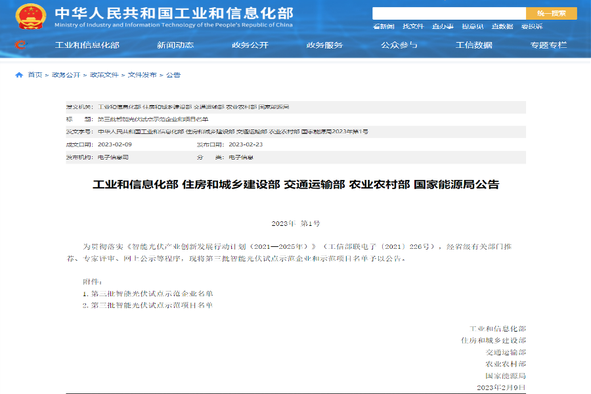Viewport: 591px width, 394px height.
Task: Open the 要投诉 quick link
Action: (532, 26)
